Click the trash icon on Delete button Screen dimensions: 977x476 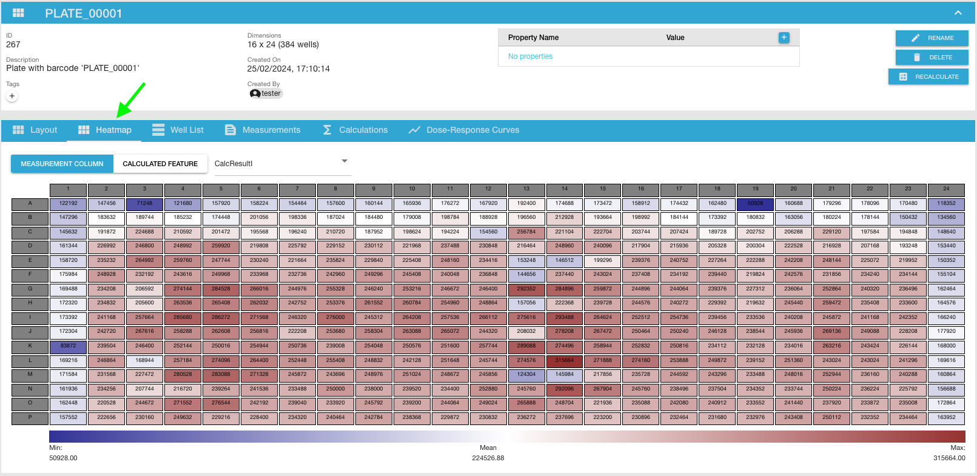[917, 58]
